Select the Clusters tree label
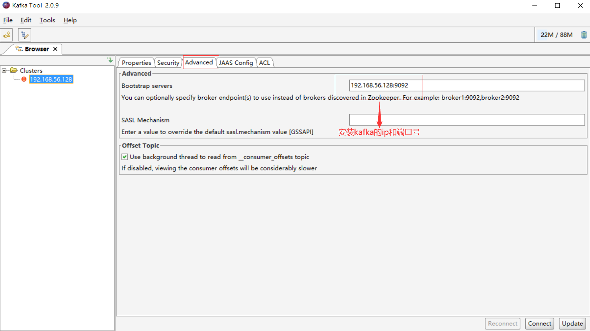 31,71
